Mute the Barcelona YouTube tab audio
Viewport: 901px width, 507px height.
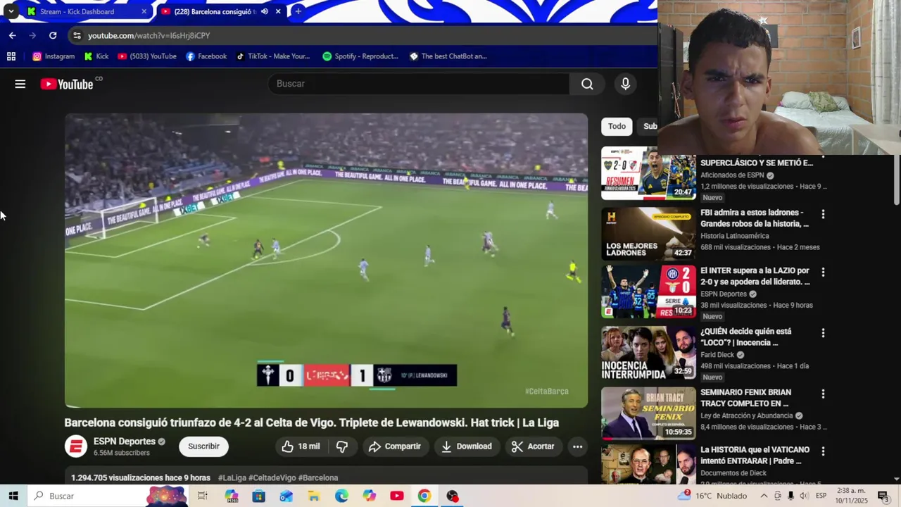pos(265,11)
